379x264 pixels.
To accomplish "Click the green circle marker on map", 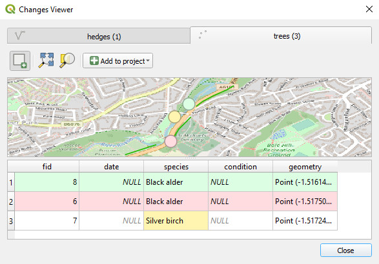I will (189, 104).
